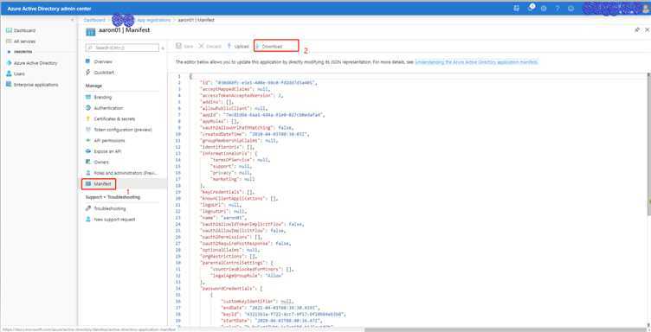
Task: Open All services in the sidebar
Action: coord(21,41)
